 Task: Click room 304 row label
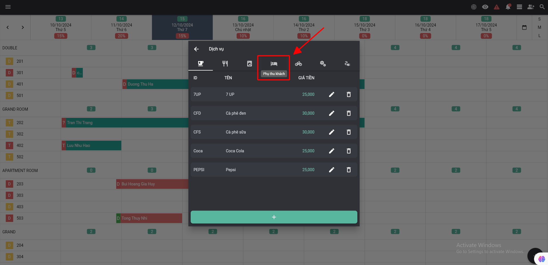pyautogui.click(x=20, y=257)
